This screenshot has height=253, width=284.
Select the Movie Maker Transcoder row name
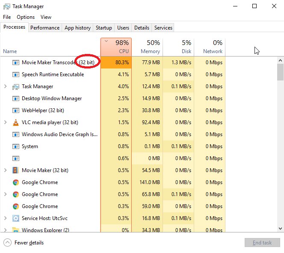pyautogui.click(x=58, y=63)
